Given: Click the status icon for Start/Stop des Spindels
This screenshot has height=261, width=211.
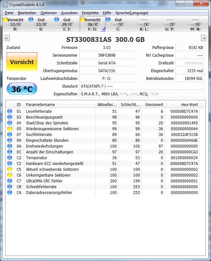Looking at the screenshot, I should coord(10,123).
